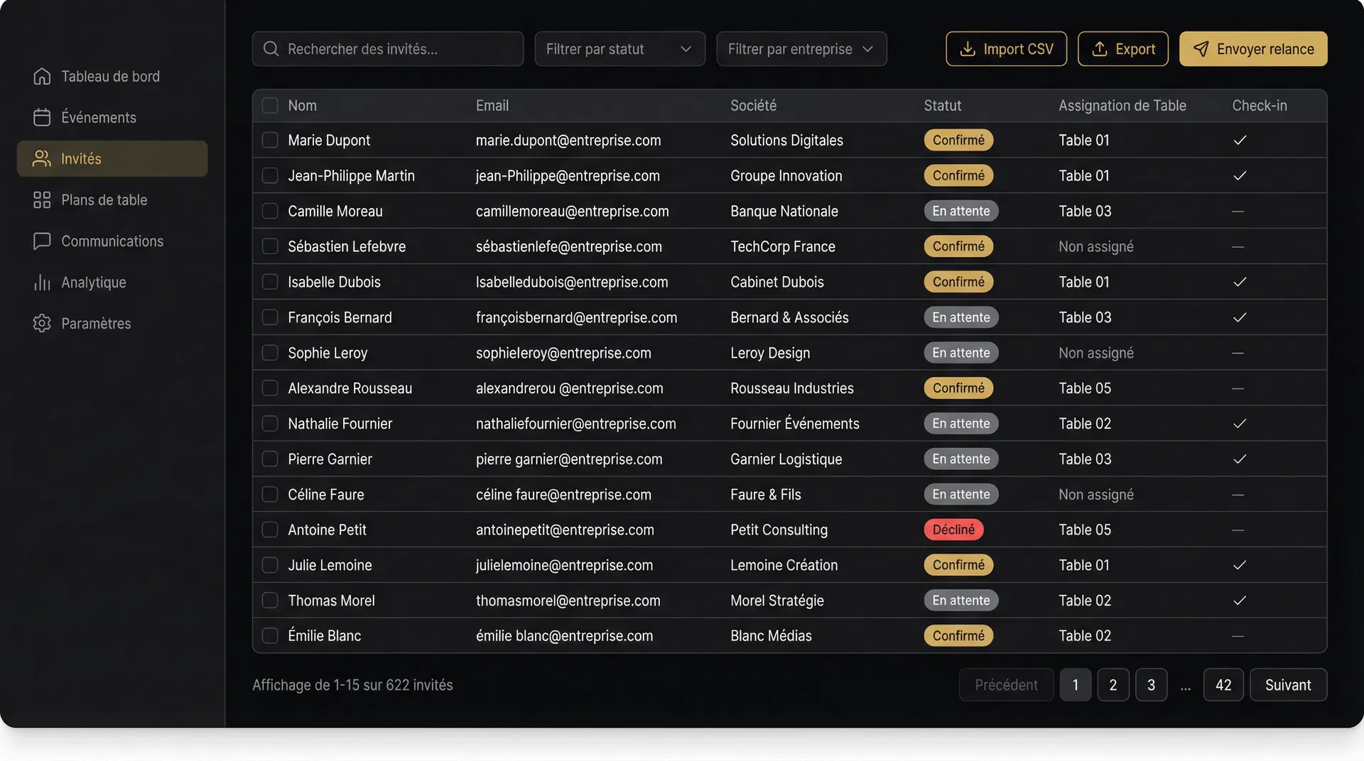Click the red Décliné status badge
The image size is (1364, 761).
tap(953, 530)
